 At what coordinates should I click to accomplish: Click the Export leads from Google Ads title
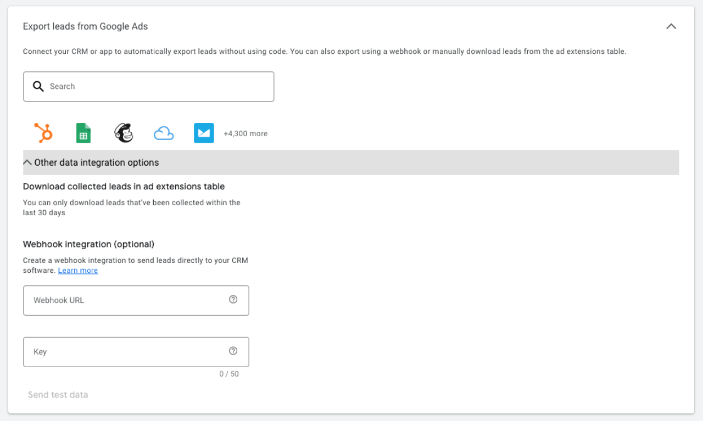(85, 26)
